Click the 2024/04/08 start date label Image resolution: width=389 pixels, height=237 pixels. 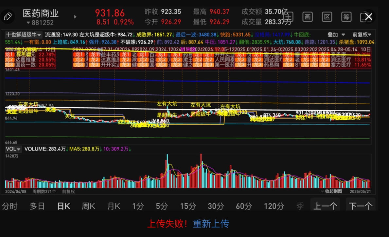16,191
